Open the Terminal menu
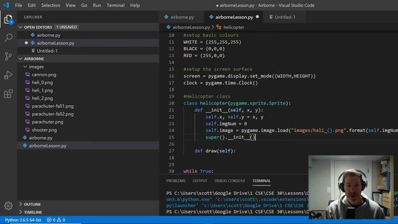The width and height of the screenshot is (398, 224). click(116, 5)
